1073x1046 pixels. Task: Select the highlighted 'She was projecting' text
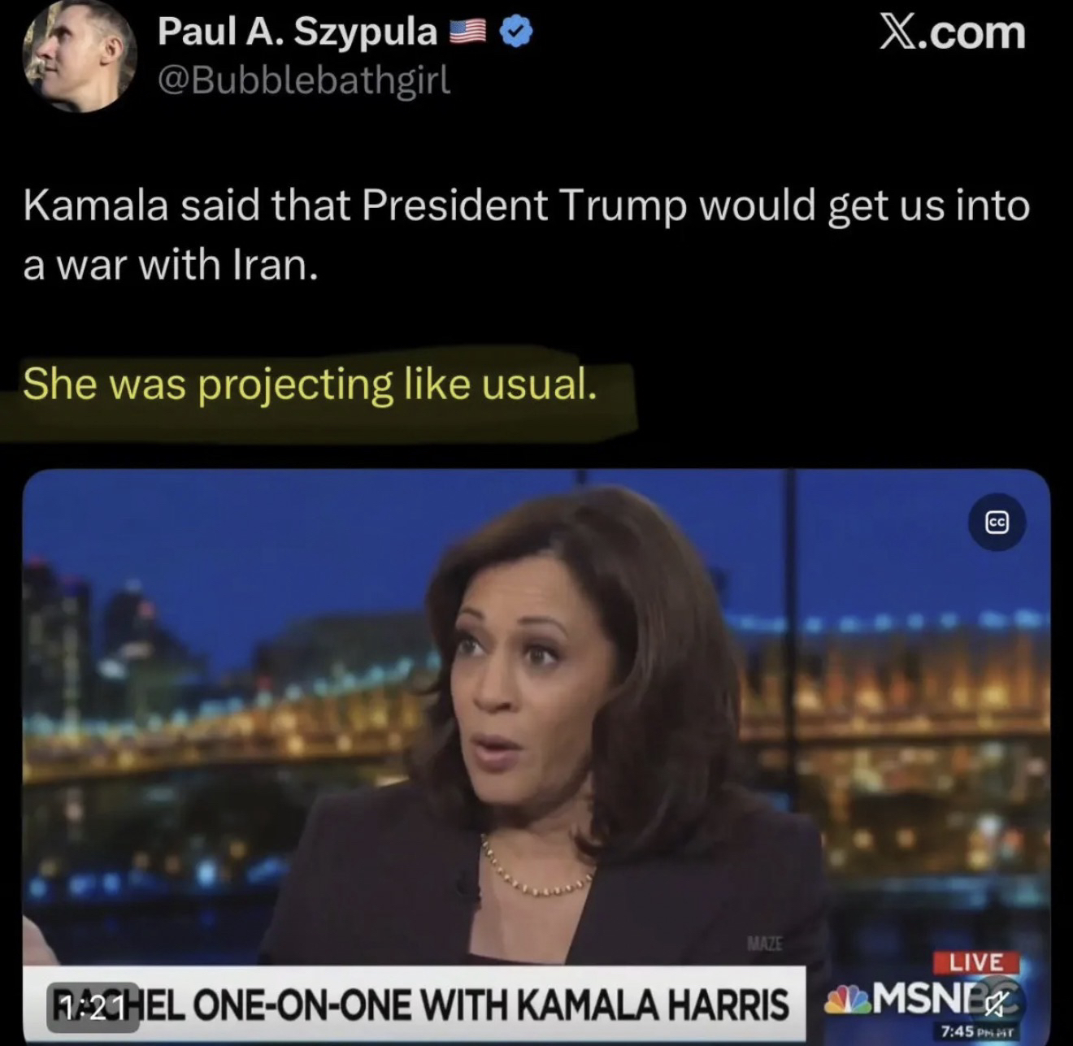tap(309, 384)
